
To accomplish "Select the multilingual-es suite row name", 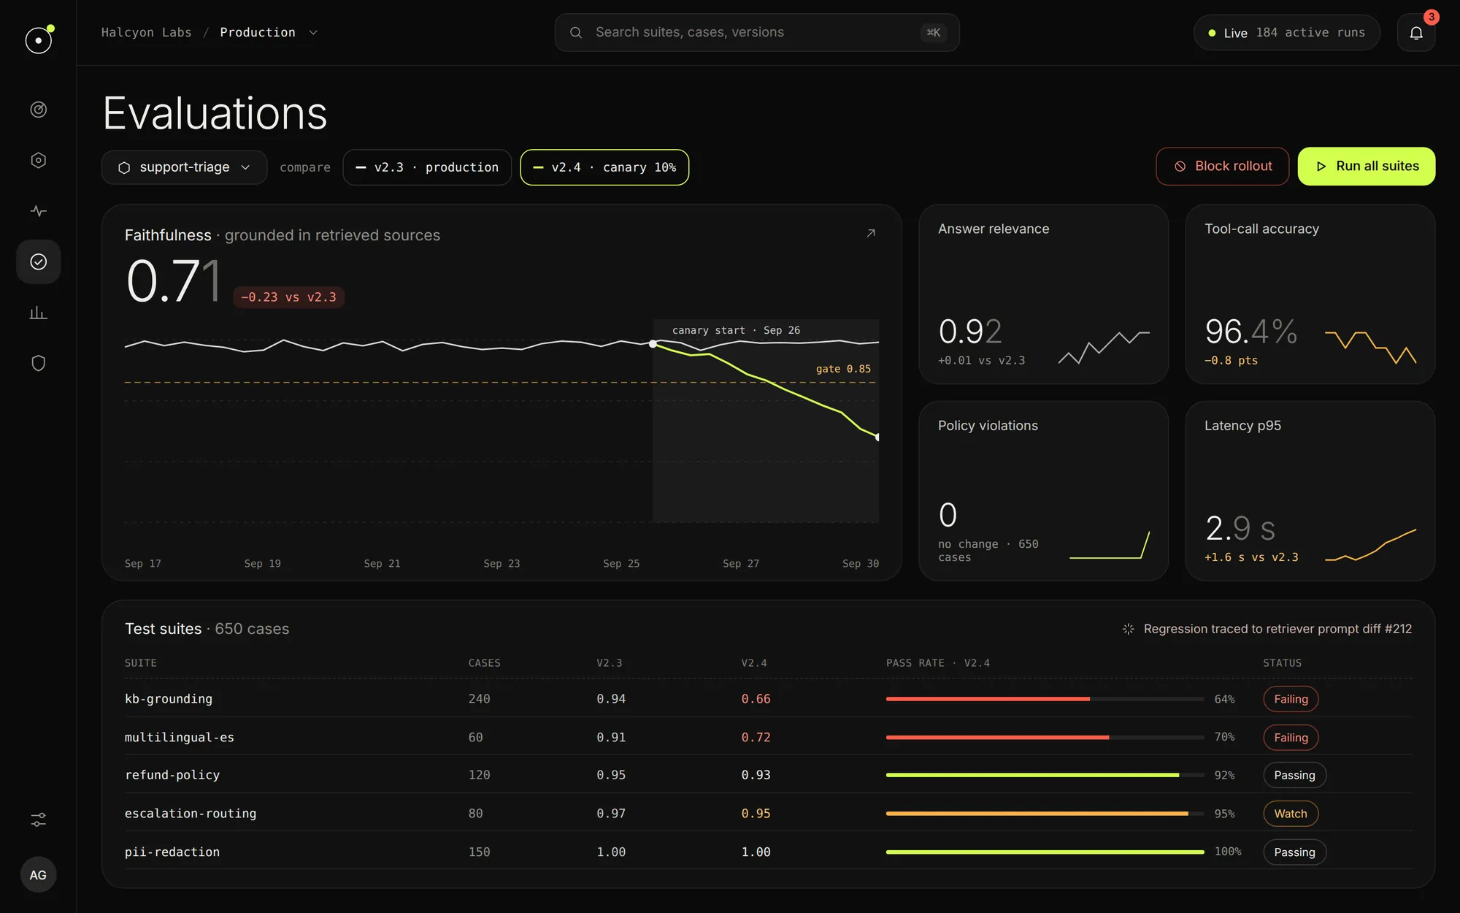I will [180, 738].
